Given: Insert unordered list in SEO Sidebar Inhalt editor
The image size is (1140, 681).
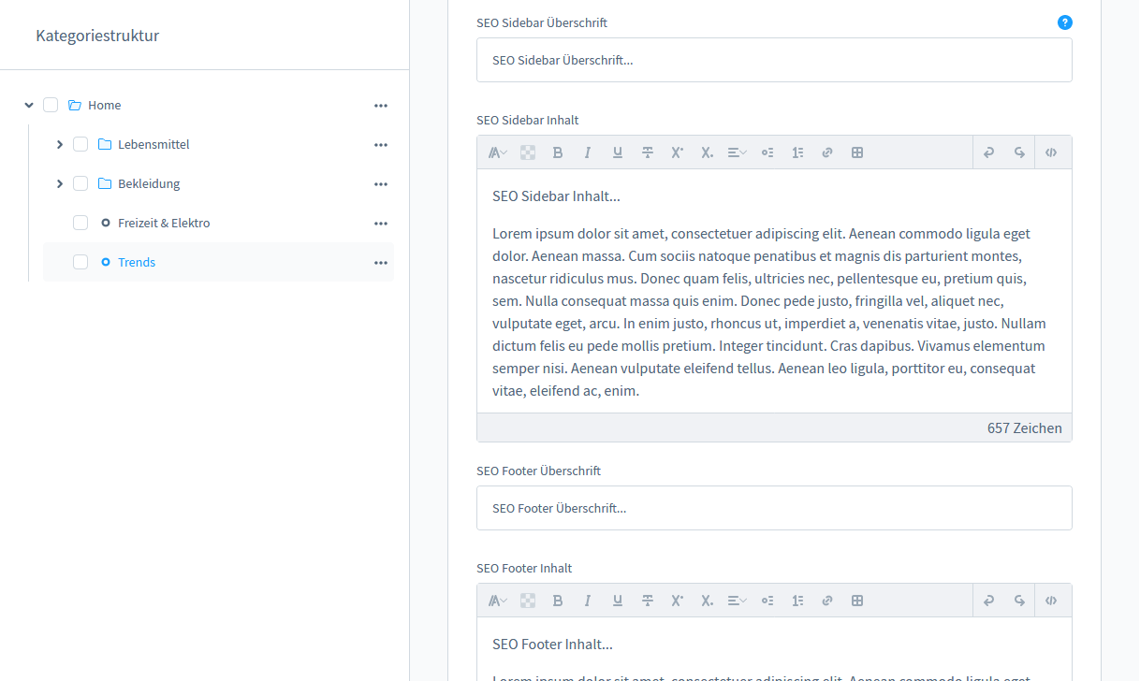Looking at the screenshot, I should 767,152.
